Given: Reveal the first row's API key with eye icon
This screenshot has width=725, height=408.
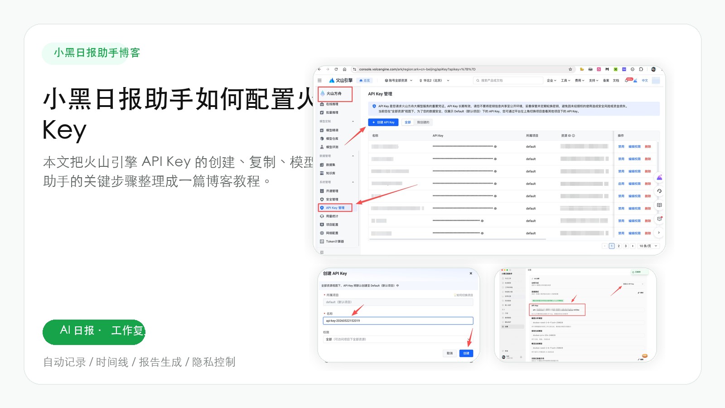Looking at the screenshot, I should pos(495,147).
